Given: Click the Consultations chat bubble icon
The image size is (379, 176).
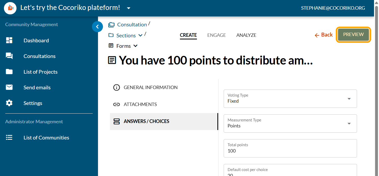Looking at the screenshot, I should tap(9, 56).
